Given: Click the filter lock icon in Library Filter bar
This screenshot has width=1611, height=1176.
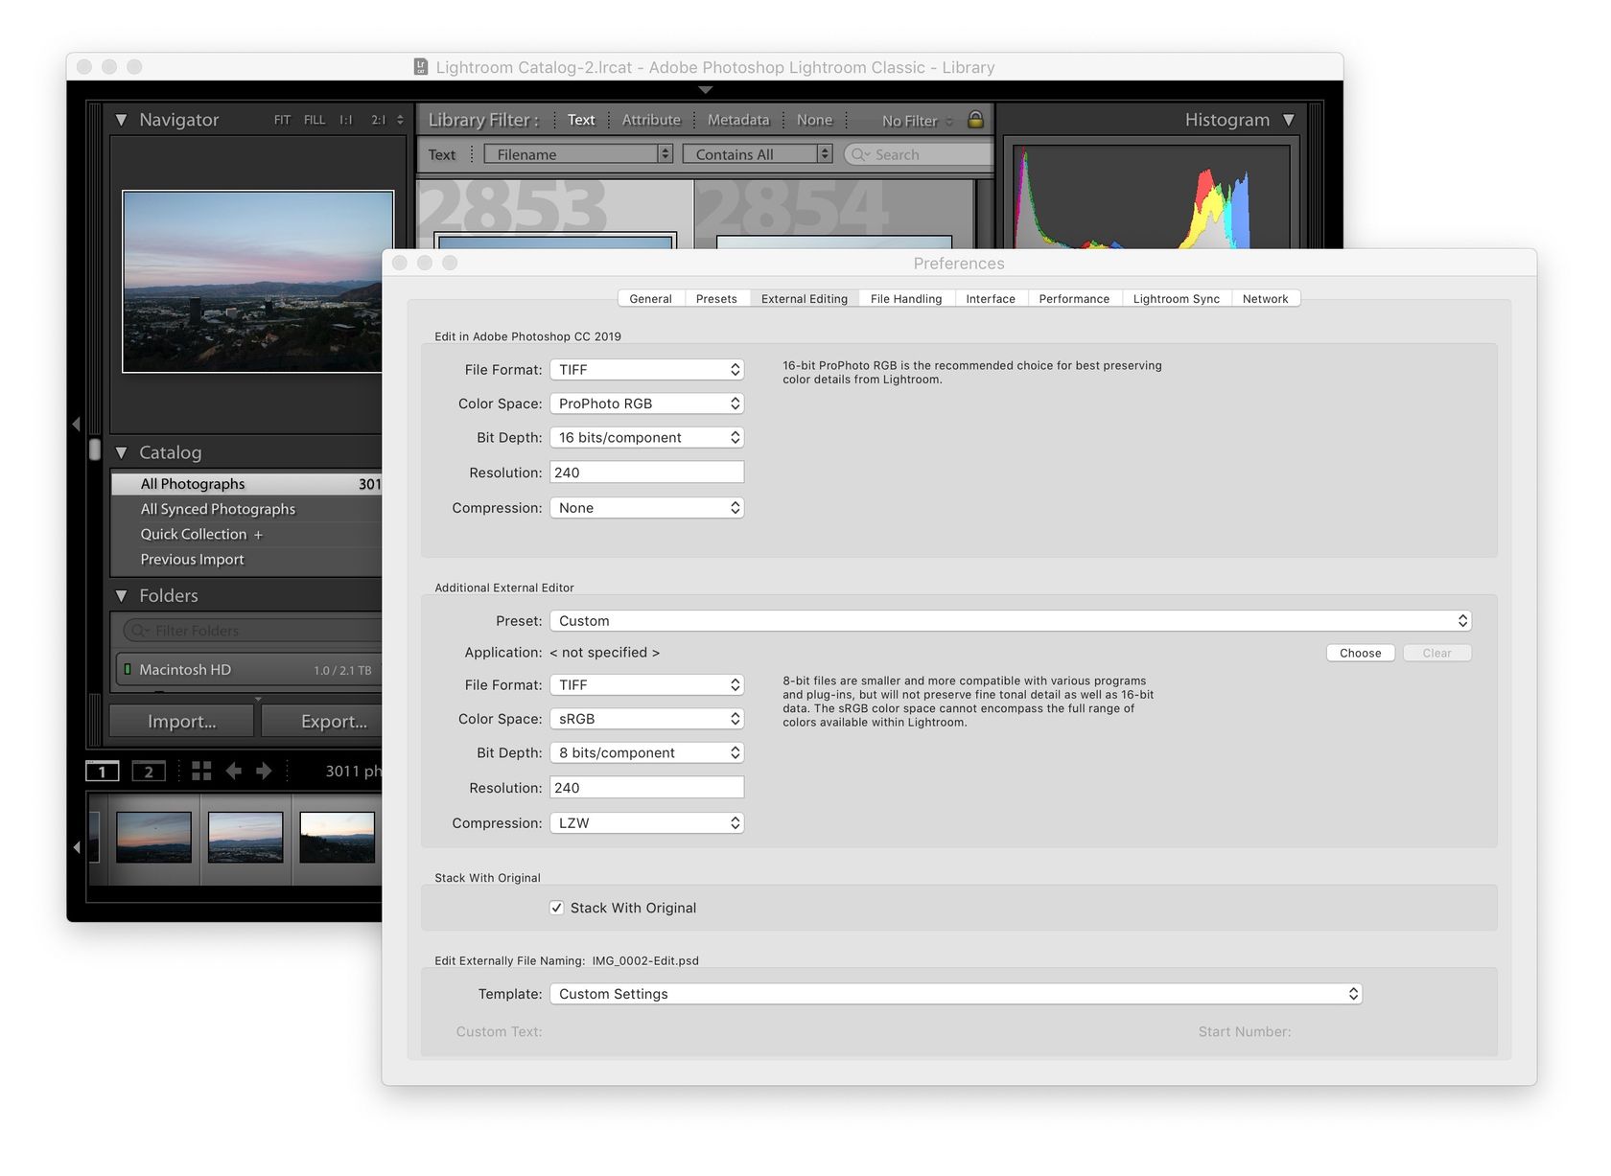Looking at the screenshot, I should (x=975, y=119).
